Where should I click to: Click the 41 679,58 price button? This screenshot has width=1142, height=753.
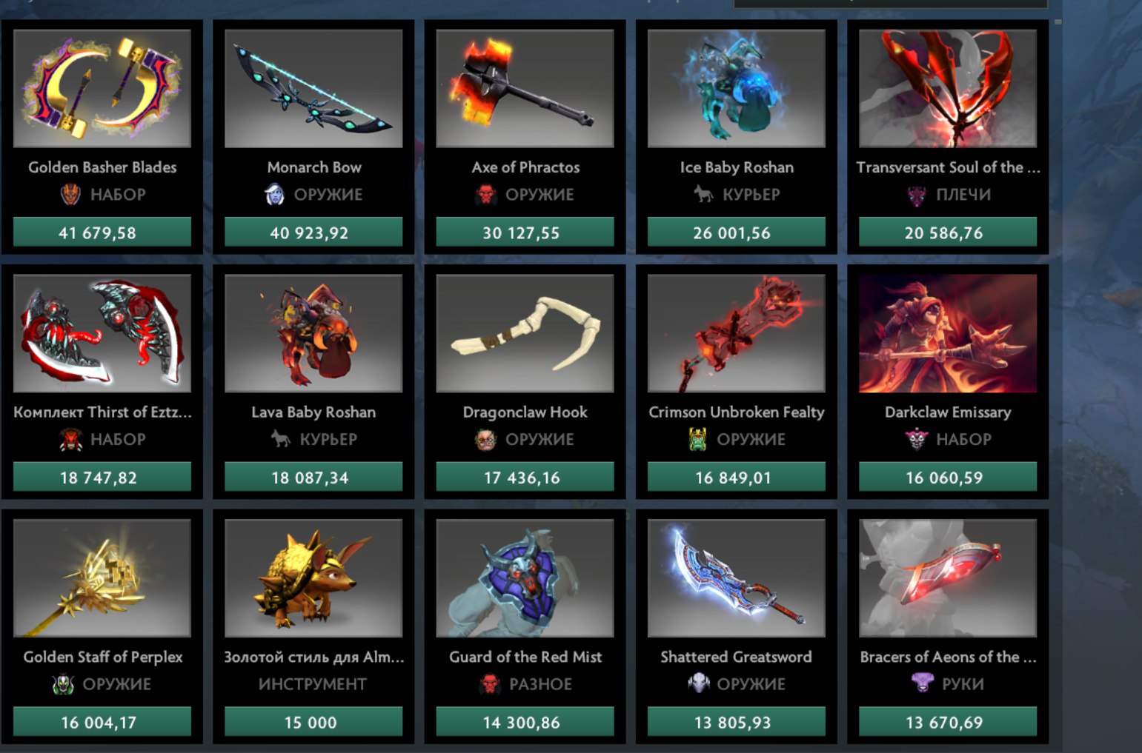point(102,232)
